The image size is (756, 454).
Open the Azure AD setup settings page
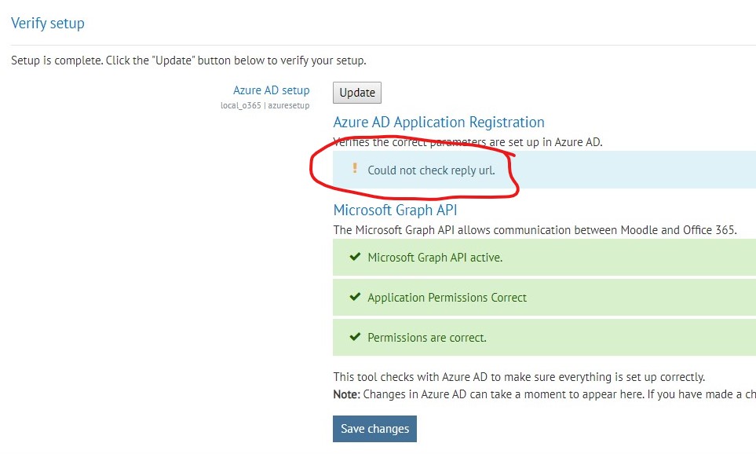(271, 90)
